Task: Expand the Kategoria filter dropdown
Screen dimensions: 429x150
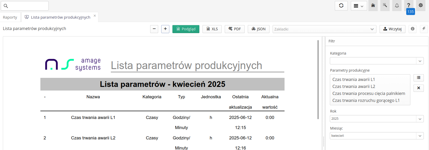Action: (x=420, y=61)
